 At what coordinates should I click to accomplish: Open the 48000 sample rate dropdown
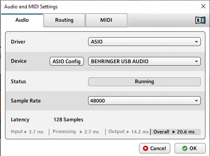(x=144, y=101)
